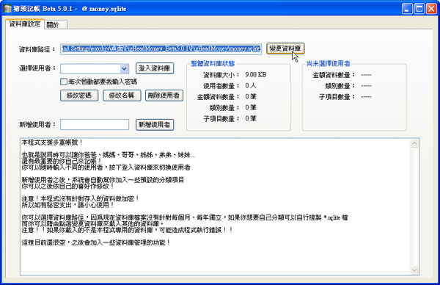Click the 修改密碼 button
Image resolution: width=440 pixels, height=285 pixels.
79,95
